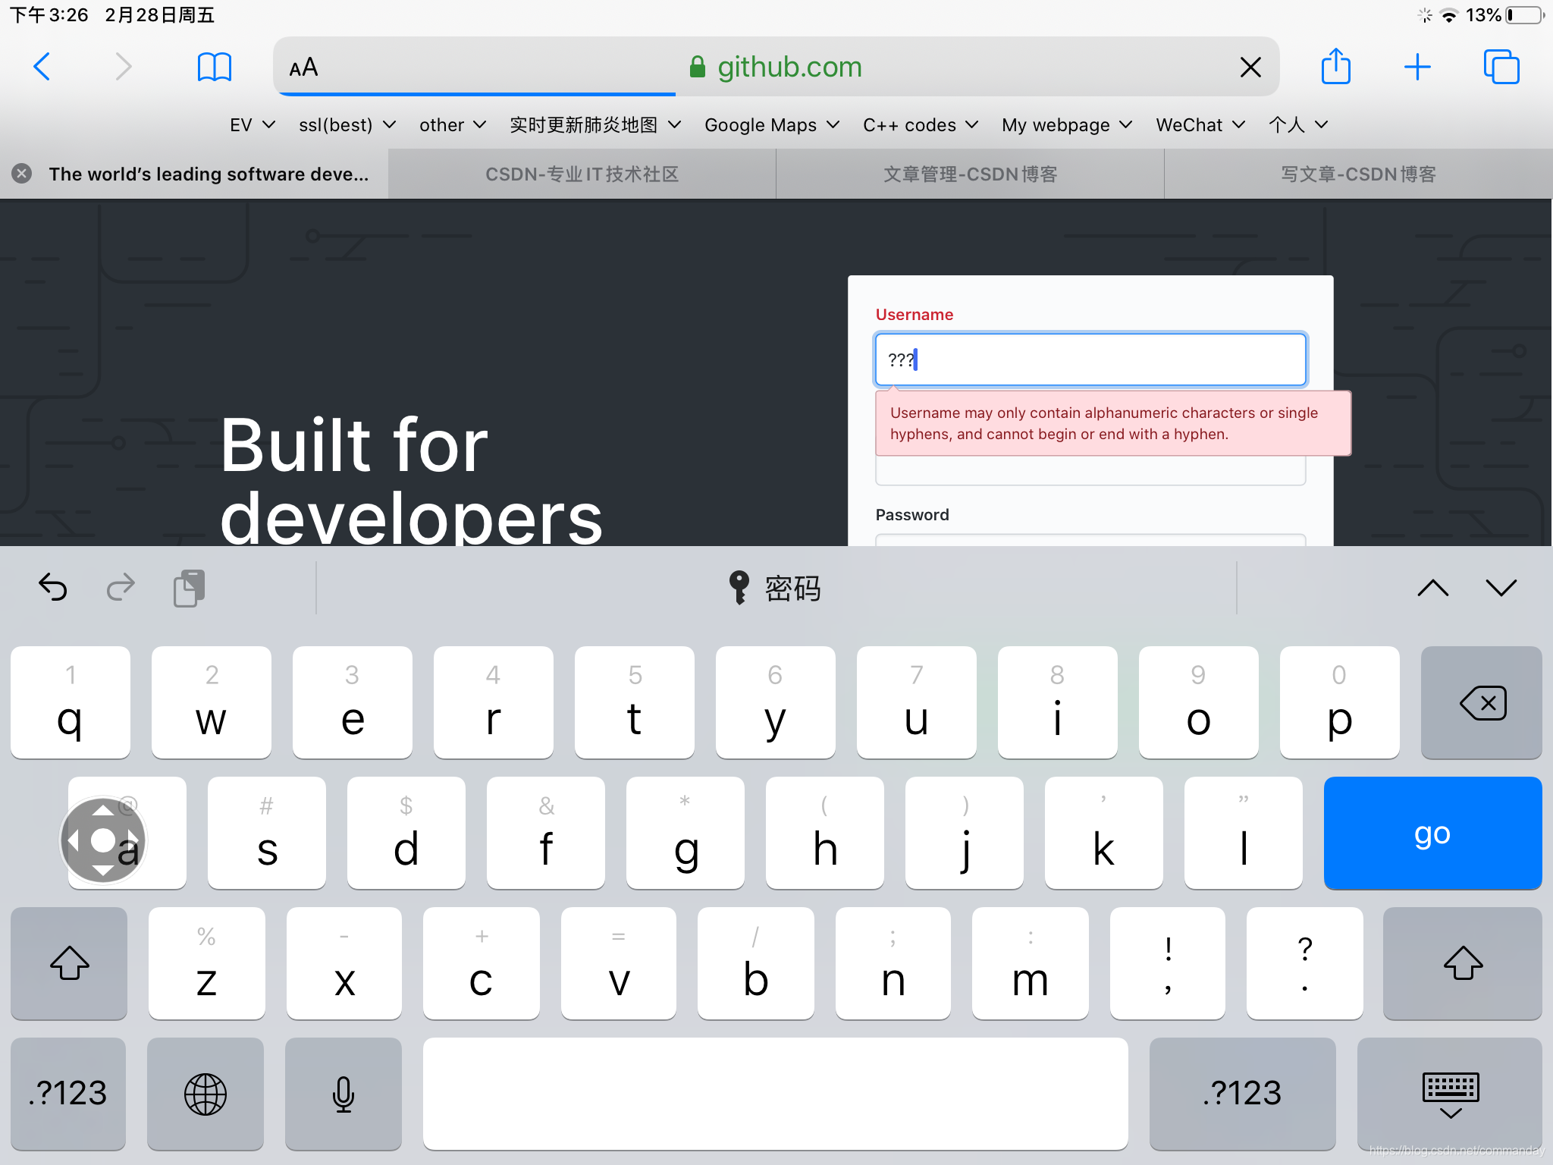This screenshot has height=1165, width=1553.
Task: Expand the C++ codes bookmarks folder
Action: click(921, 124)
